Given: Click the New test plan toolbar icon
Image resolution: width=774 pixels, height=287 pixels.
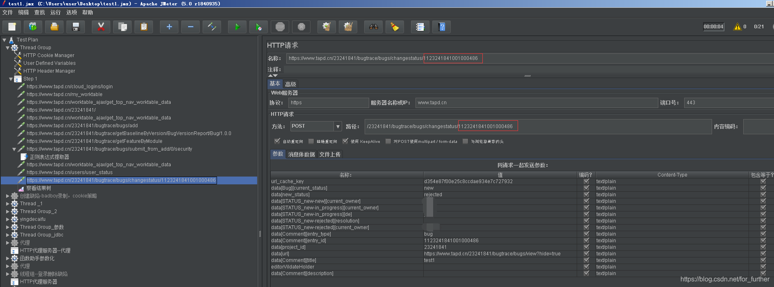Looking at the screenshot, I should (x=12, y=27).
